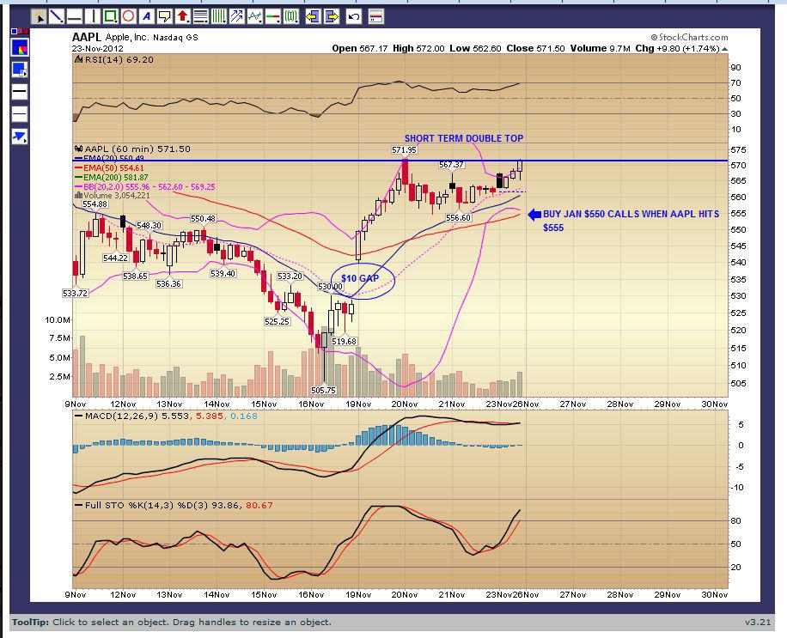
Task: Click the 556.60 price label
Action: coord(459,218)
